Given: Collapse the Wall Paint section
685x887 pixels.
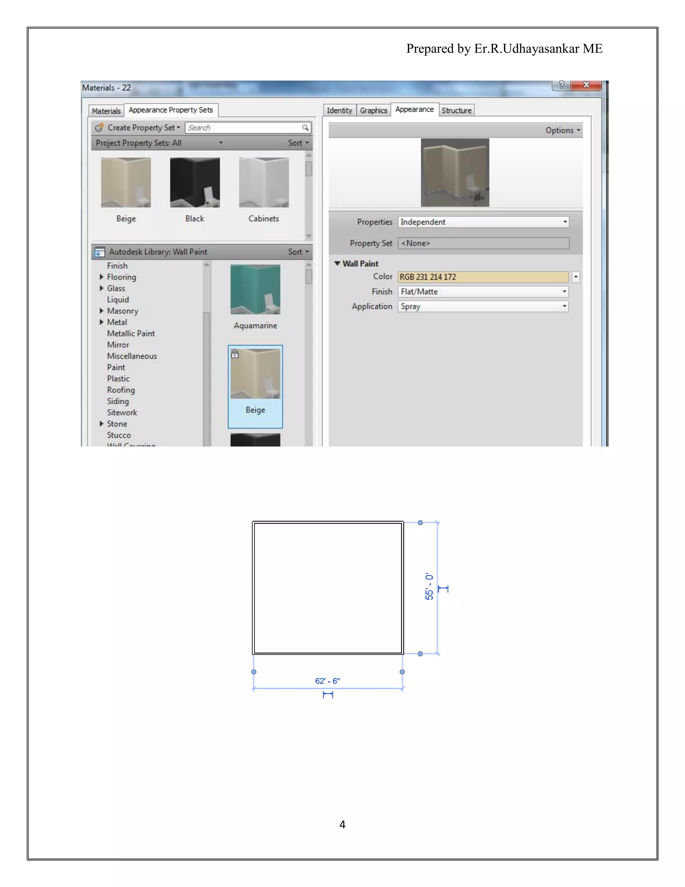Looking at the screenshot, I should (337, 263).
